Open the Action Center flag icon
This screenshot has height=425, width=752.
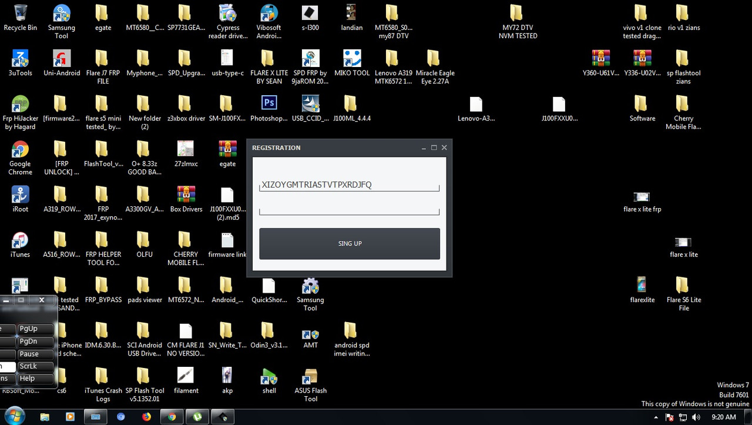tap(669, 417)
